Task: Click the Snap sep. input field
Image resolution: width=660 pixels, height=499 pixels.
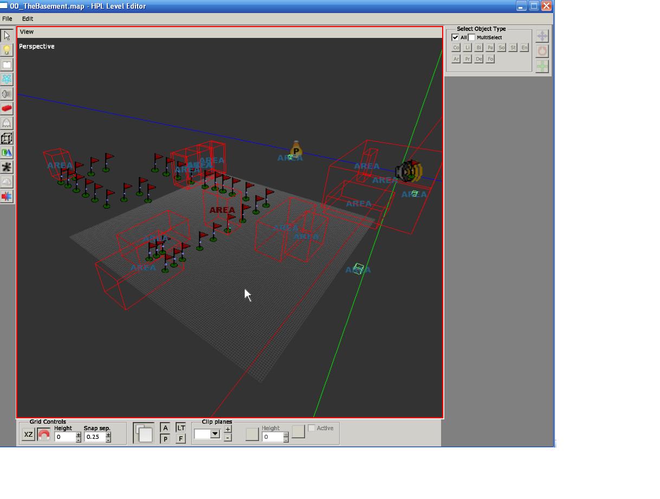Action: [94, 437]
